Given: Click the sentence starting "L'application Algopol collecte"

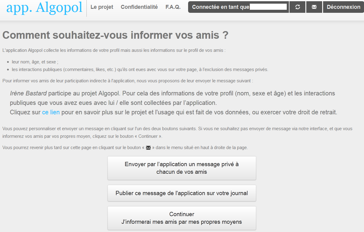Looking at the screenshot, I should [114, 50].
